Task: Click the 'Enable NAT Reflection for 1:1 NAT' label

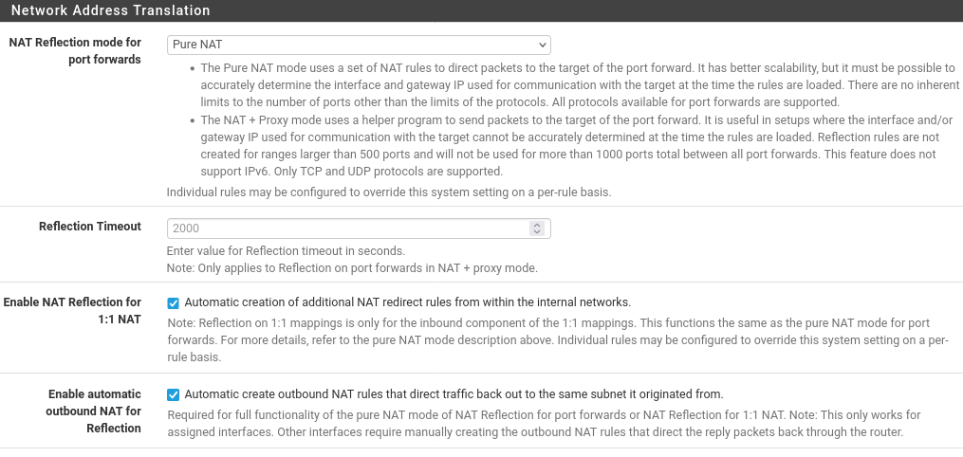Action: coord(72,310)
